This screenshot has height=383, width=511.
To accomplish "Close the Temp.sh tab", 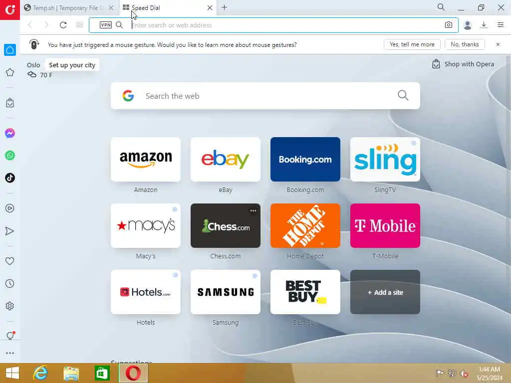I will coord(111,8).
